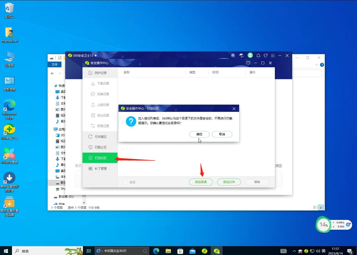Switch to the 可恢复区 section

(100, 137)
